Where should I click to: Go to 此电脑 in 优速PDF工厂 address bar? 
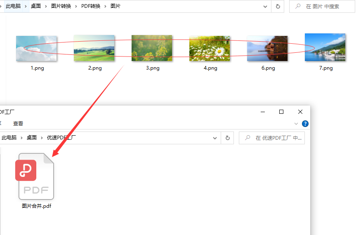[9, 138]
